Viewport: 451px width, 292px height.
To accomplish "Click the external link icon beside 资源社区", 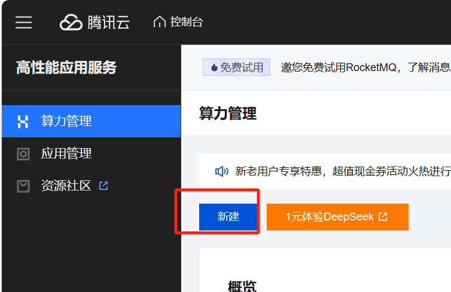I will click(103, 186).
